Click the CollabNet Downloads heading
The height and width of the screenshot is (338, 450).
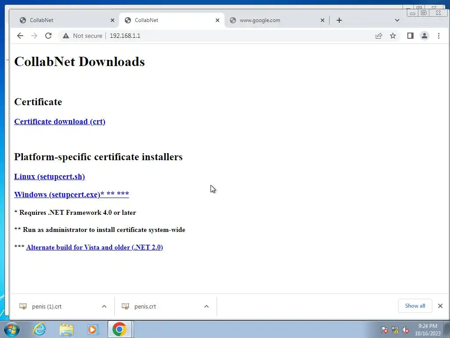(80, 62)
